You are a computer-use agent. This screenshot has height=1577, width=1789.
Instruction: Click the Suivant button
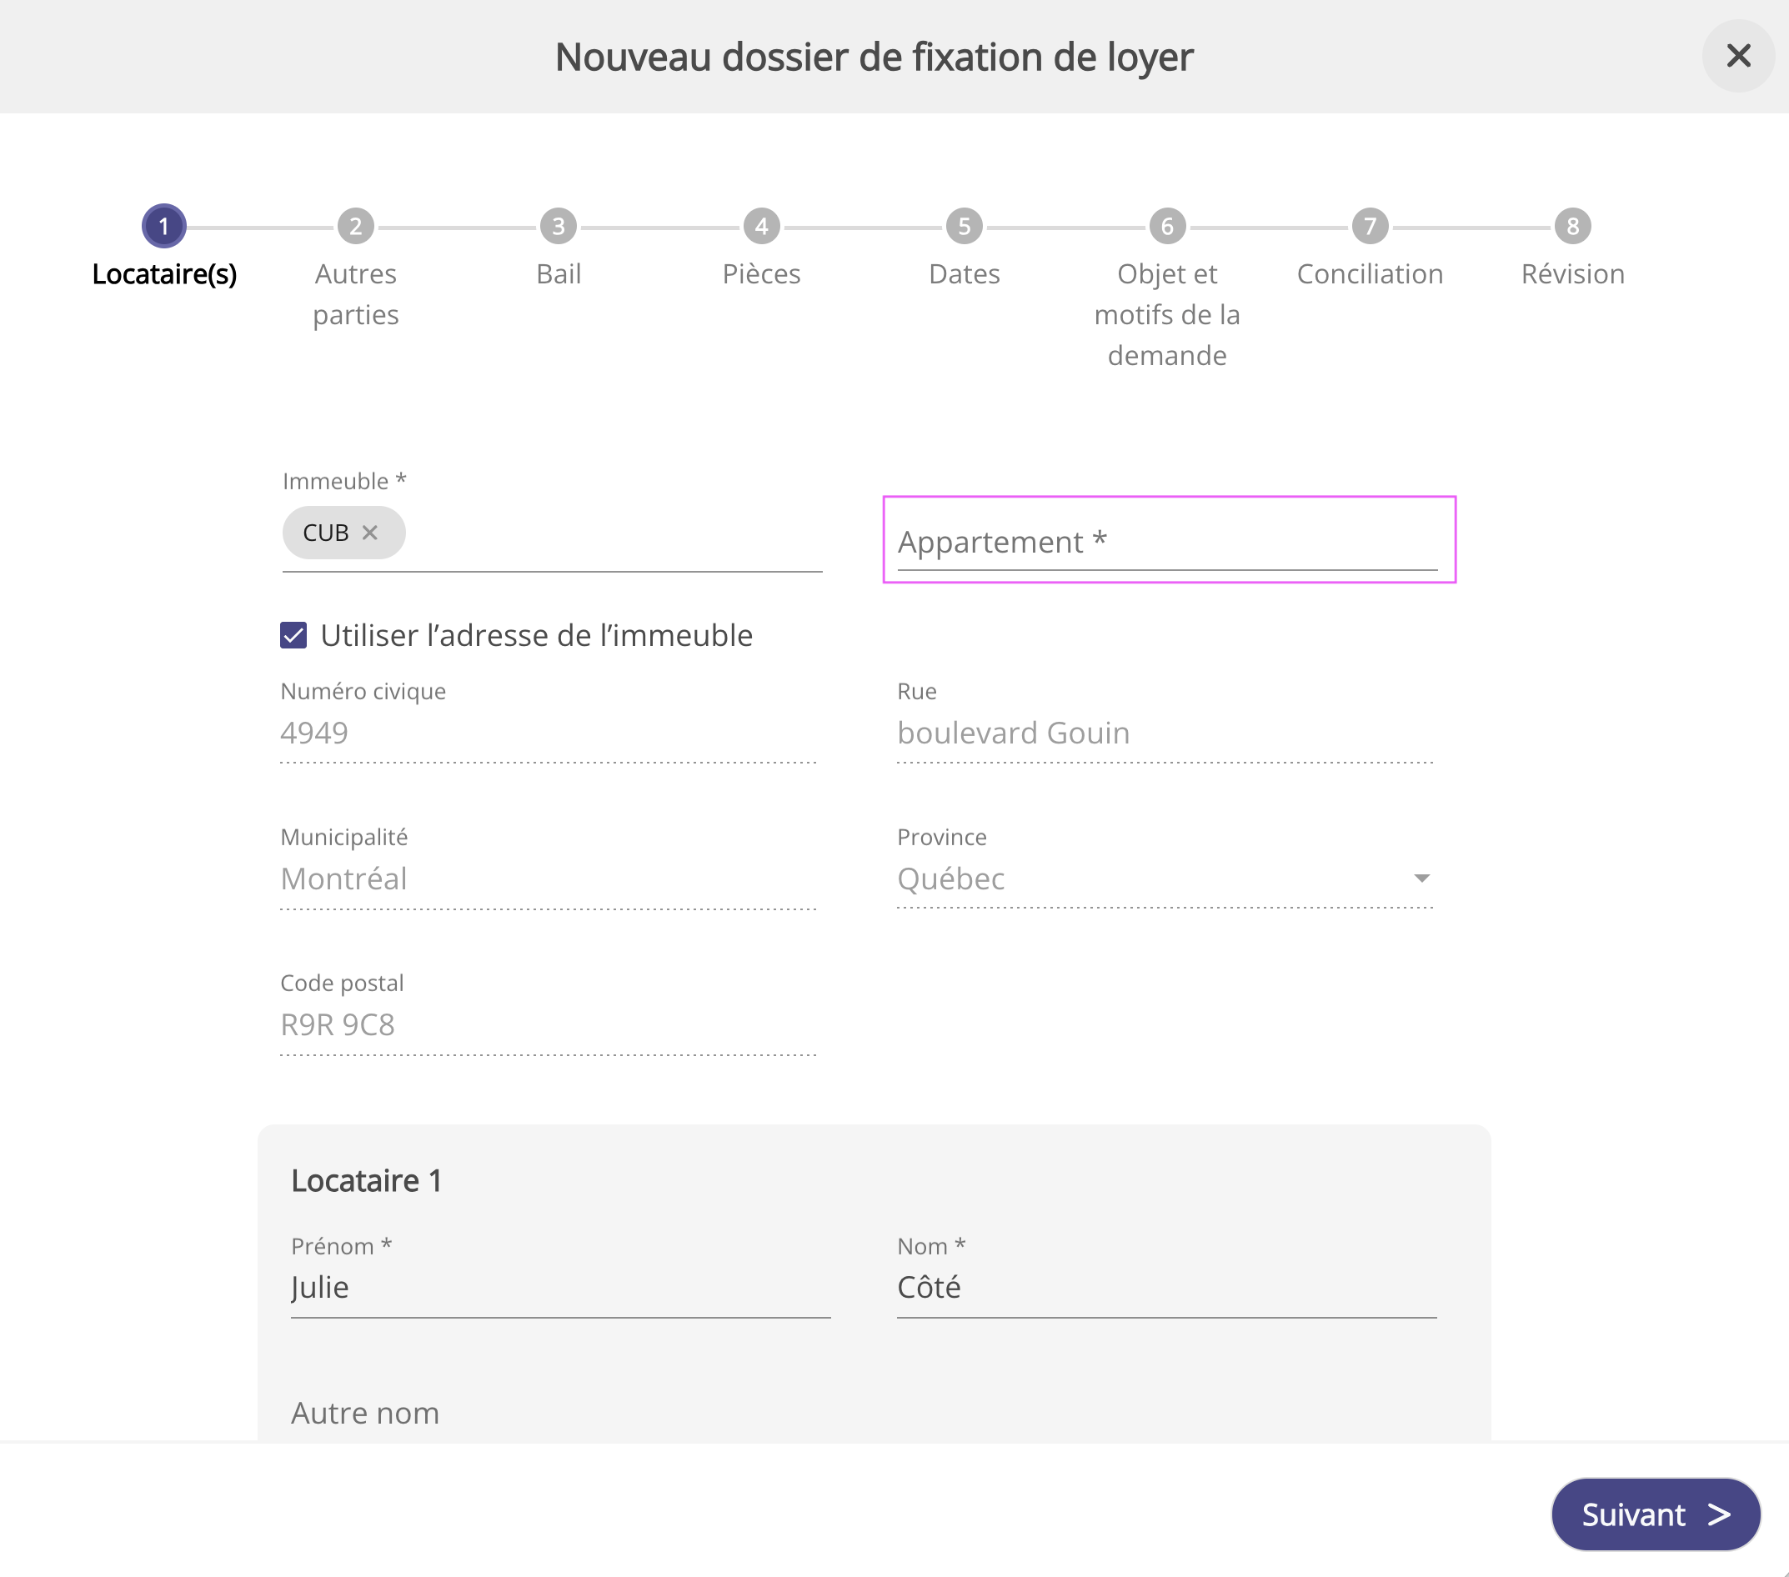[x=1654, y=1514]
